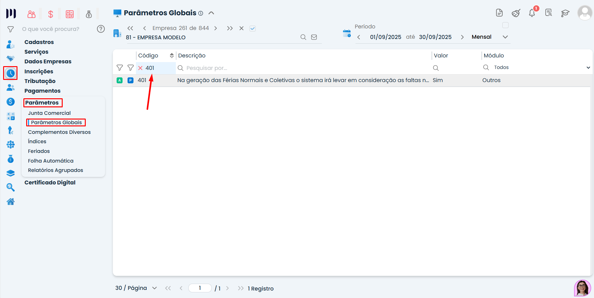
Task: Open the 30 / Página size dropdown
Action: click(x=154, y=288)
